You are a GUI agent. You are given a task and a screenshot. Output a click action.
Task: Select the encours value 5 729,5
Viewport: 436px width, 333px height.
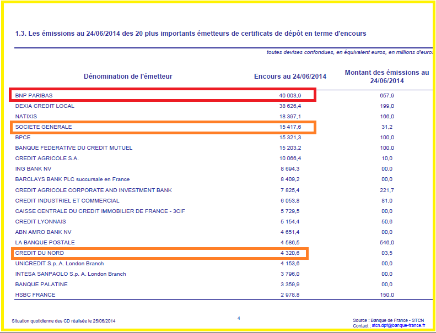tap(290, 211)
